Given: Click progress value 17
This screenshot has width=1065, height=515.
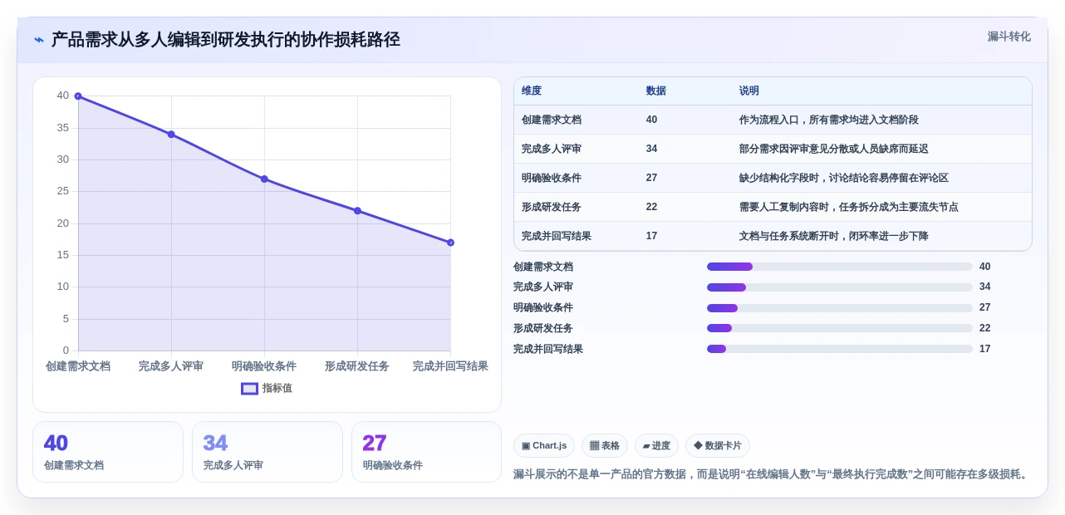Looking at the screenshot, I should pyautogui.click(x=985, y=349).
